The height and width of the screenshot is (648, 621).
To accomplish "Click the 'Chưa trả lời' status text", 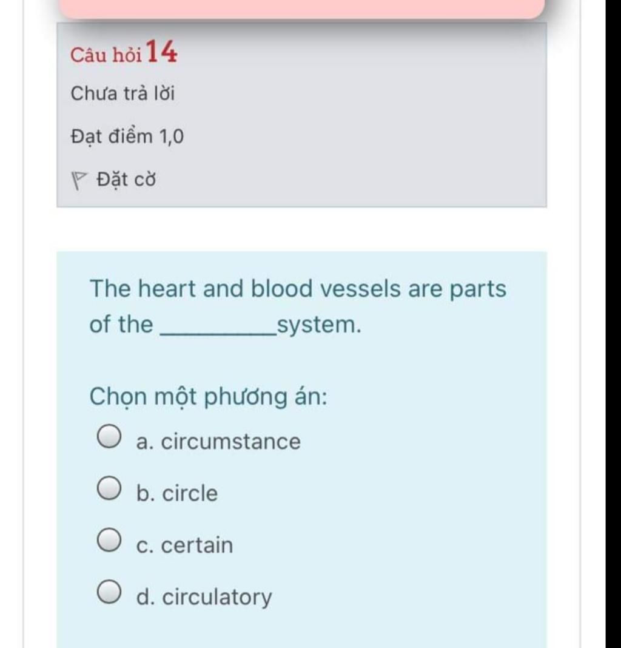I will point(123,93).
